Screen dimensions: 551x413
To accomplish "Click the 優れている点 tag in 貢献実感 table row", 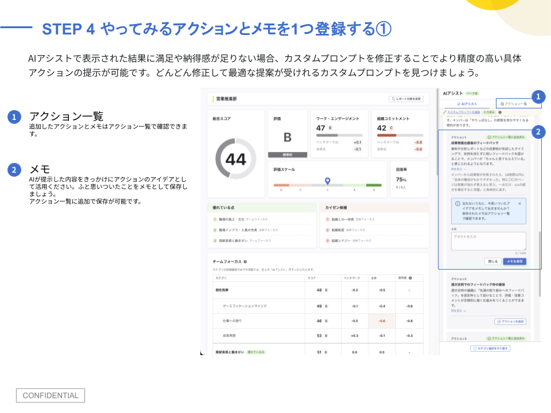I will point(256,352).
